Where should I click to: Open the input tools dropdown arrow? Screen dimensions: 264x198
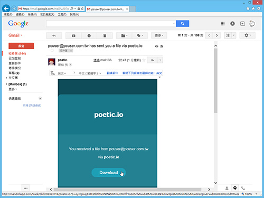pos(234,35)
